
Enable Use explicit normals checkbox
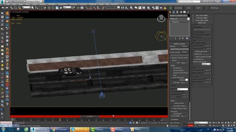(x=172, y=106)
